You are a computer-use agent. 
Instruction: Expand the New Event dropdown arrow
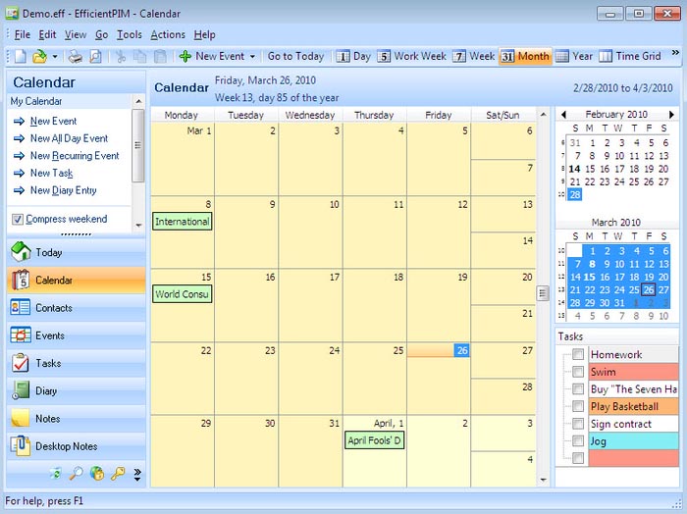pyautogui.click(x=252, y=57)
